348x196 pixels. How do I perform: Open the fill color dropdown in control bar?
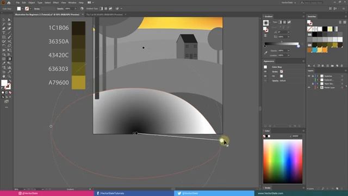[22, 9]
